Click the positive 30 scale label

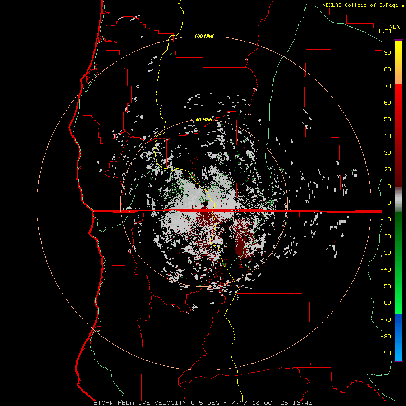388,153
